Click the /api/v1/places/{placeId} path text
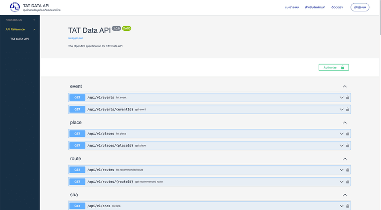The width and height of the screenshot is (381, 210). [x=110, y=145]
